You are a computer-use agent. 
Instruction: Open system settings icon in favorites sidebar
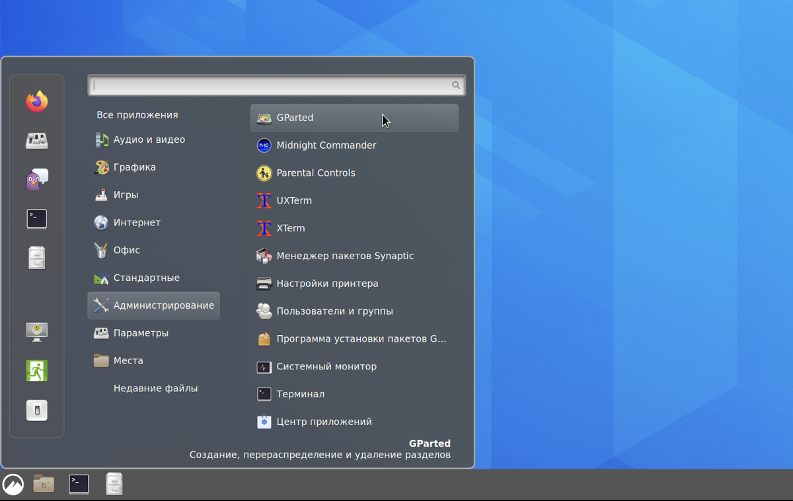click(37, 140)
